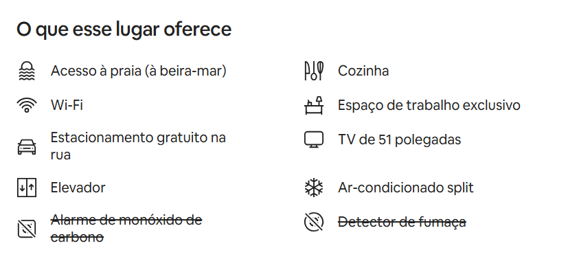Image resolution: width=568 pixels, height=259 pixels.
Task: Select 'Acesso à praia (à beira-mar)' text
Action: [x=138, y=71]
